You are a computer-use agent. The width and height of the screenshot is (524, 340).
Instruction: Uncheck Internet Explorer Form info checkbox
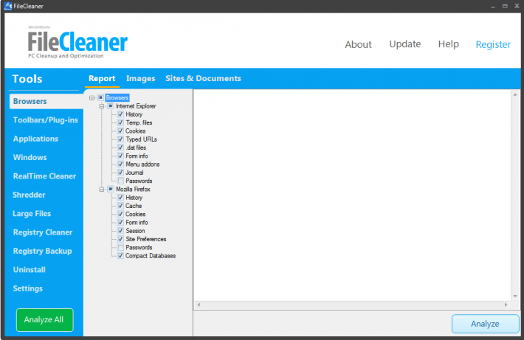[x=120, y=156]
